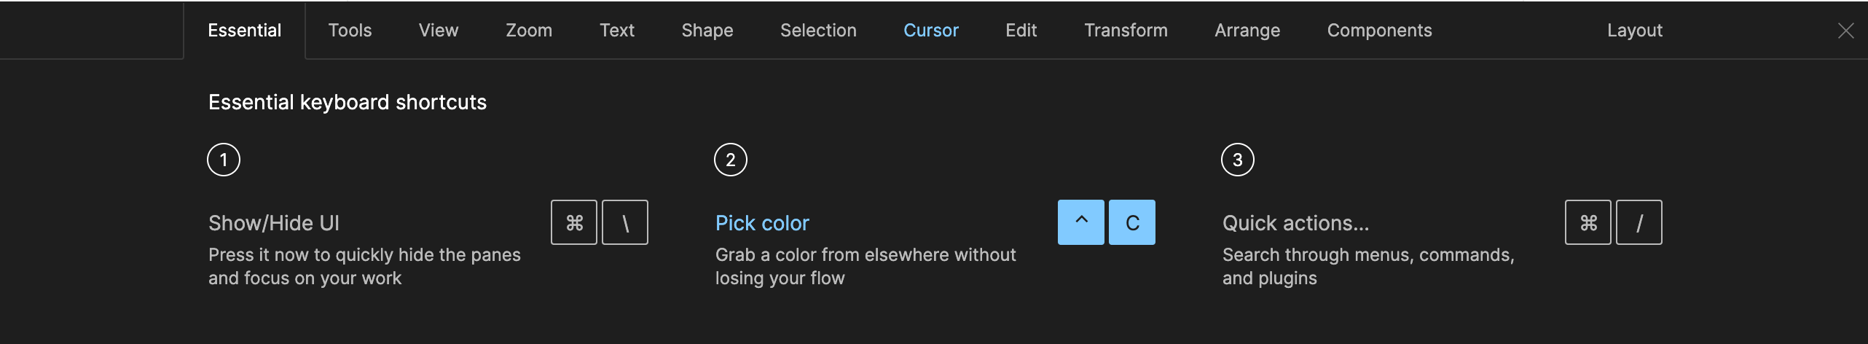Close the keyboard shortcuts panel
Image resolution: width=1868 pixels, height=344 pixels.
click(x=1845, y=31)
